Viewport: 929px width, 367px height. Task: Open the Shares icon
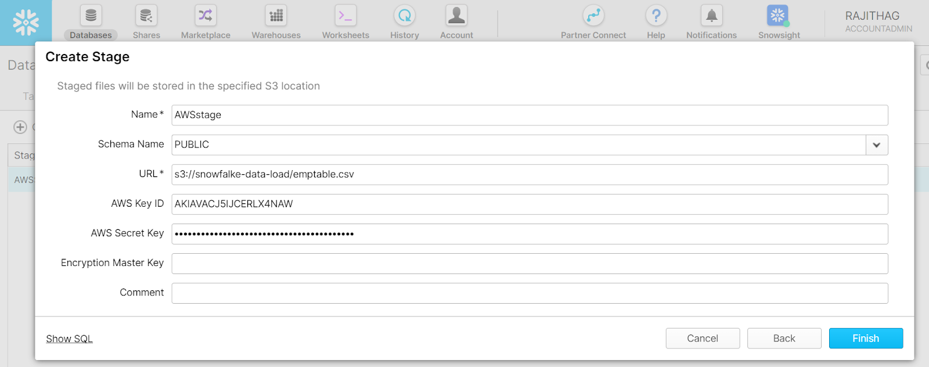pyautogui.click(x=146, y=16)
